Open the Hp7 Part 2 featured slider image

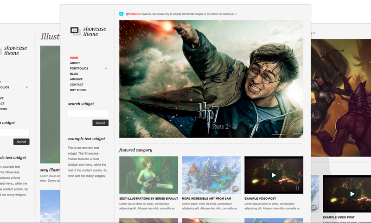(x=211, y=79)
